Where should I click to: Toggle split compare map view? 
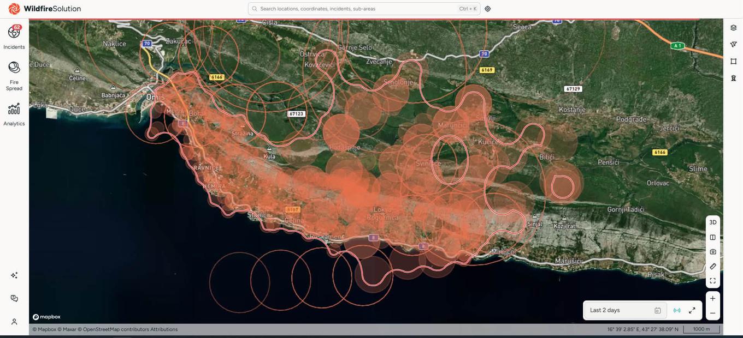713,237
